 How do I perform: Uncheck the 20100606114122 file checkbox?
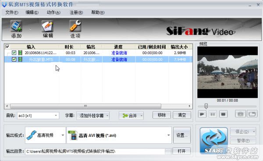(x=14, y=53)
